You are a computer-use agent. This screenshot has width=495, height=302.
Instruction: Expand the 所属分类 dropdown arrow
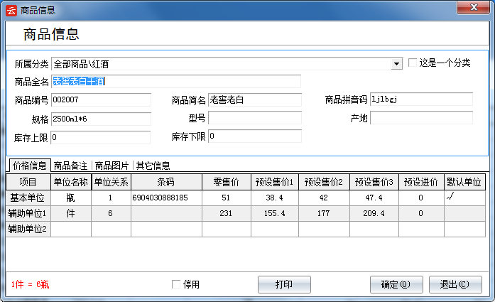(x=397, y=64)
